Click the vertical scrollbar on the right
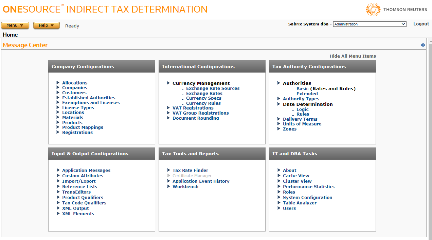Screen dimensions: 432x240 pyautogui.click(x=430, y=136)
